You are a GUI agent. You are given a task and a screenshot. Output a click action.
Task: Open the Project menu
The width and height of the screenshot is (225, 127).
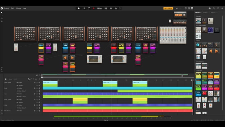coord(6,8)
